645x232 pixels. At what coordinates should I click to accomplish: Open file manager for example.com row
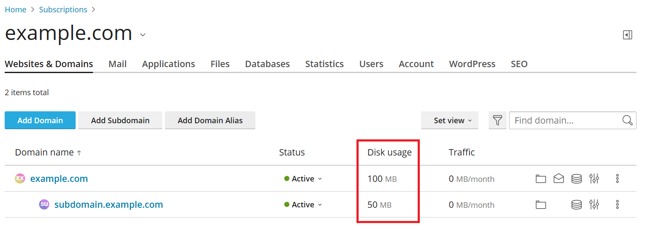point(540,179)
